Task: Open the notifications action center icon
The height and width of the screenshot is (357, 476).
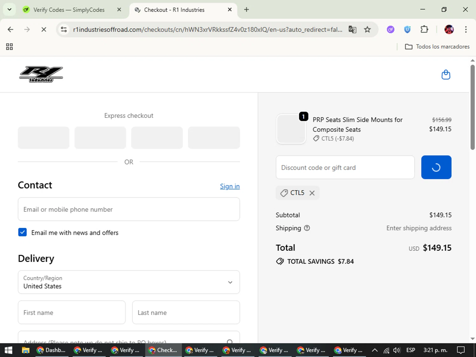Action: 461,350
